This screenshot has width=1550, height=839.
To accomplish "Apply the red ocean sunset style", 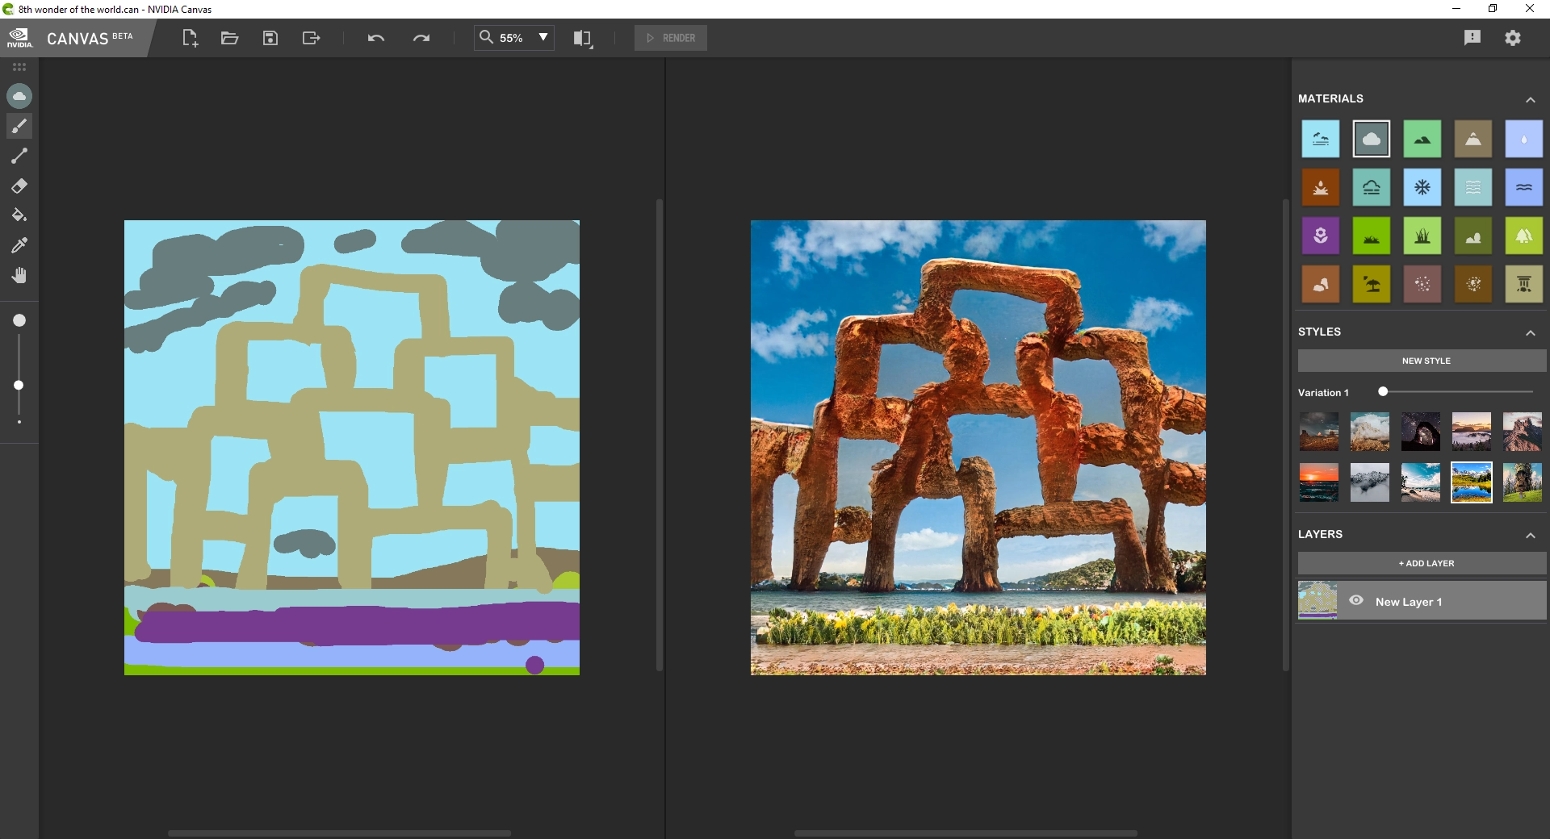I will pos(1319,482).
